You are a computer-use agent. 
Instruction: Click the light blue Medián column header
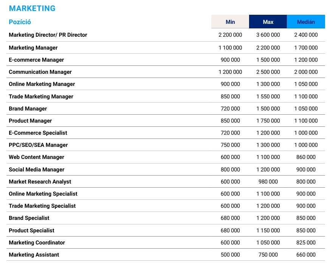306,22
